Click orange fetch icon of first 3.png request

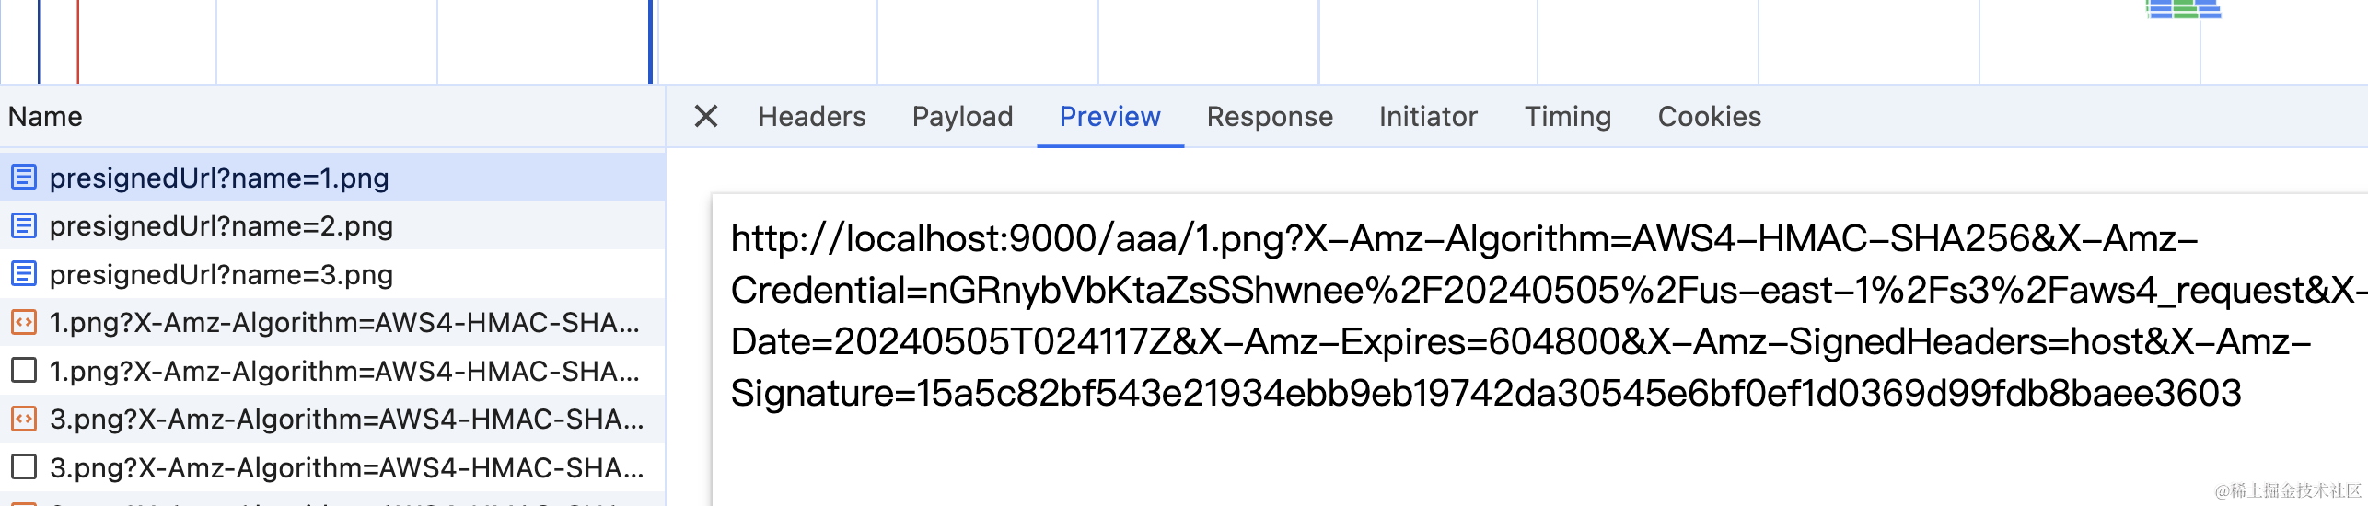pos(24,420)
